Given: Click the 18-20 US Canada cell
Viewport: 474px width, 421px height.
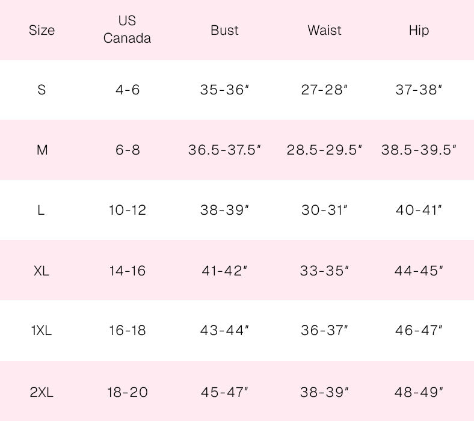Looking at the screenshot, I should click(x=128, y=392).
